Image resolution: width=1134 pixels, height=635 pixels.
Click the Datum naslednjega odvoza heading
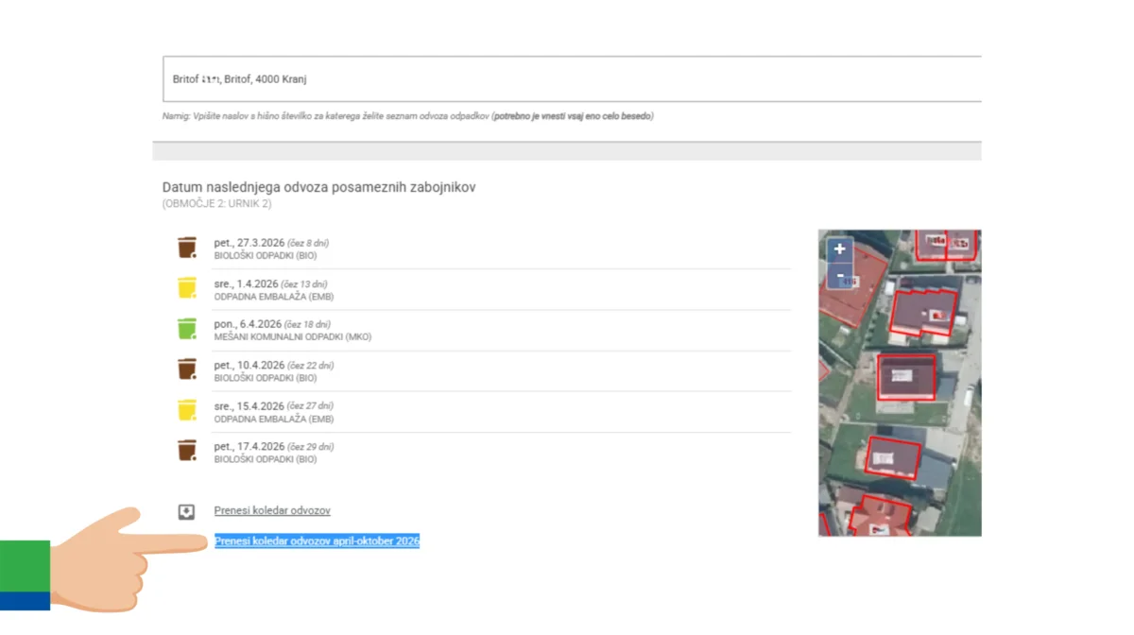318,187
